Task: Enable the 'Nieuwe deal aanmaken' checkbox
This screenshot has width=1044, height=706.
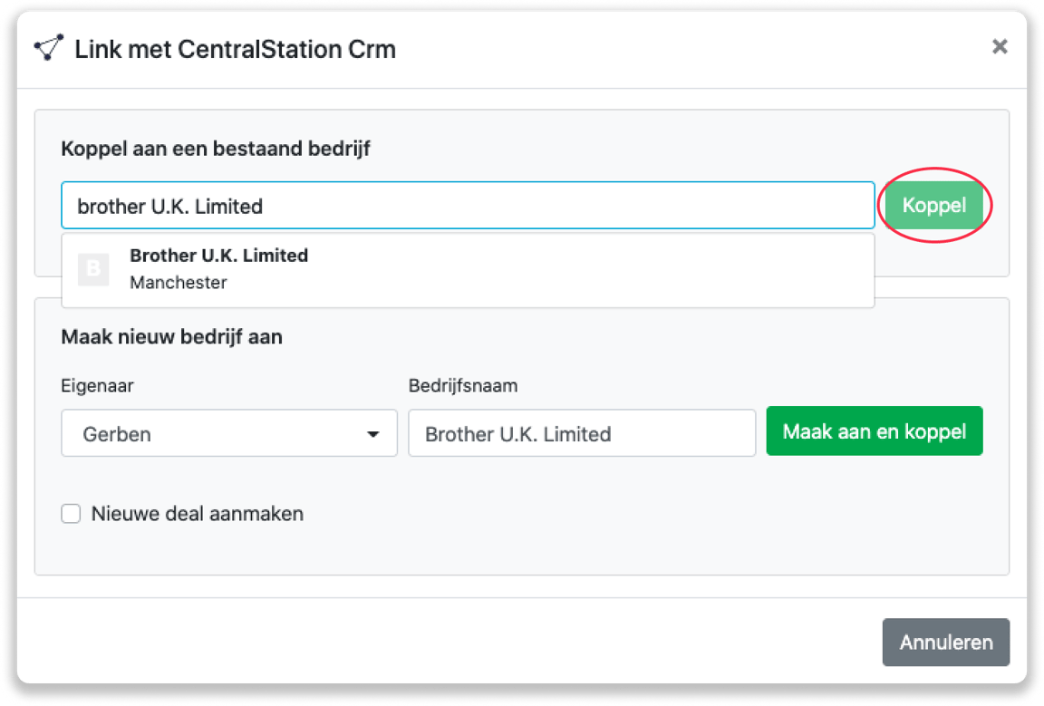Action: (x=71, y=513)
